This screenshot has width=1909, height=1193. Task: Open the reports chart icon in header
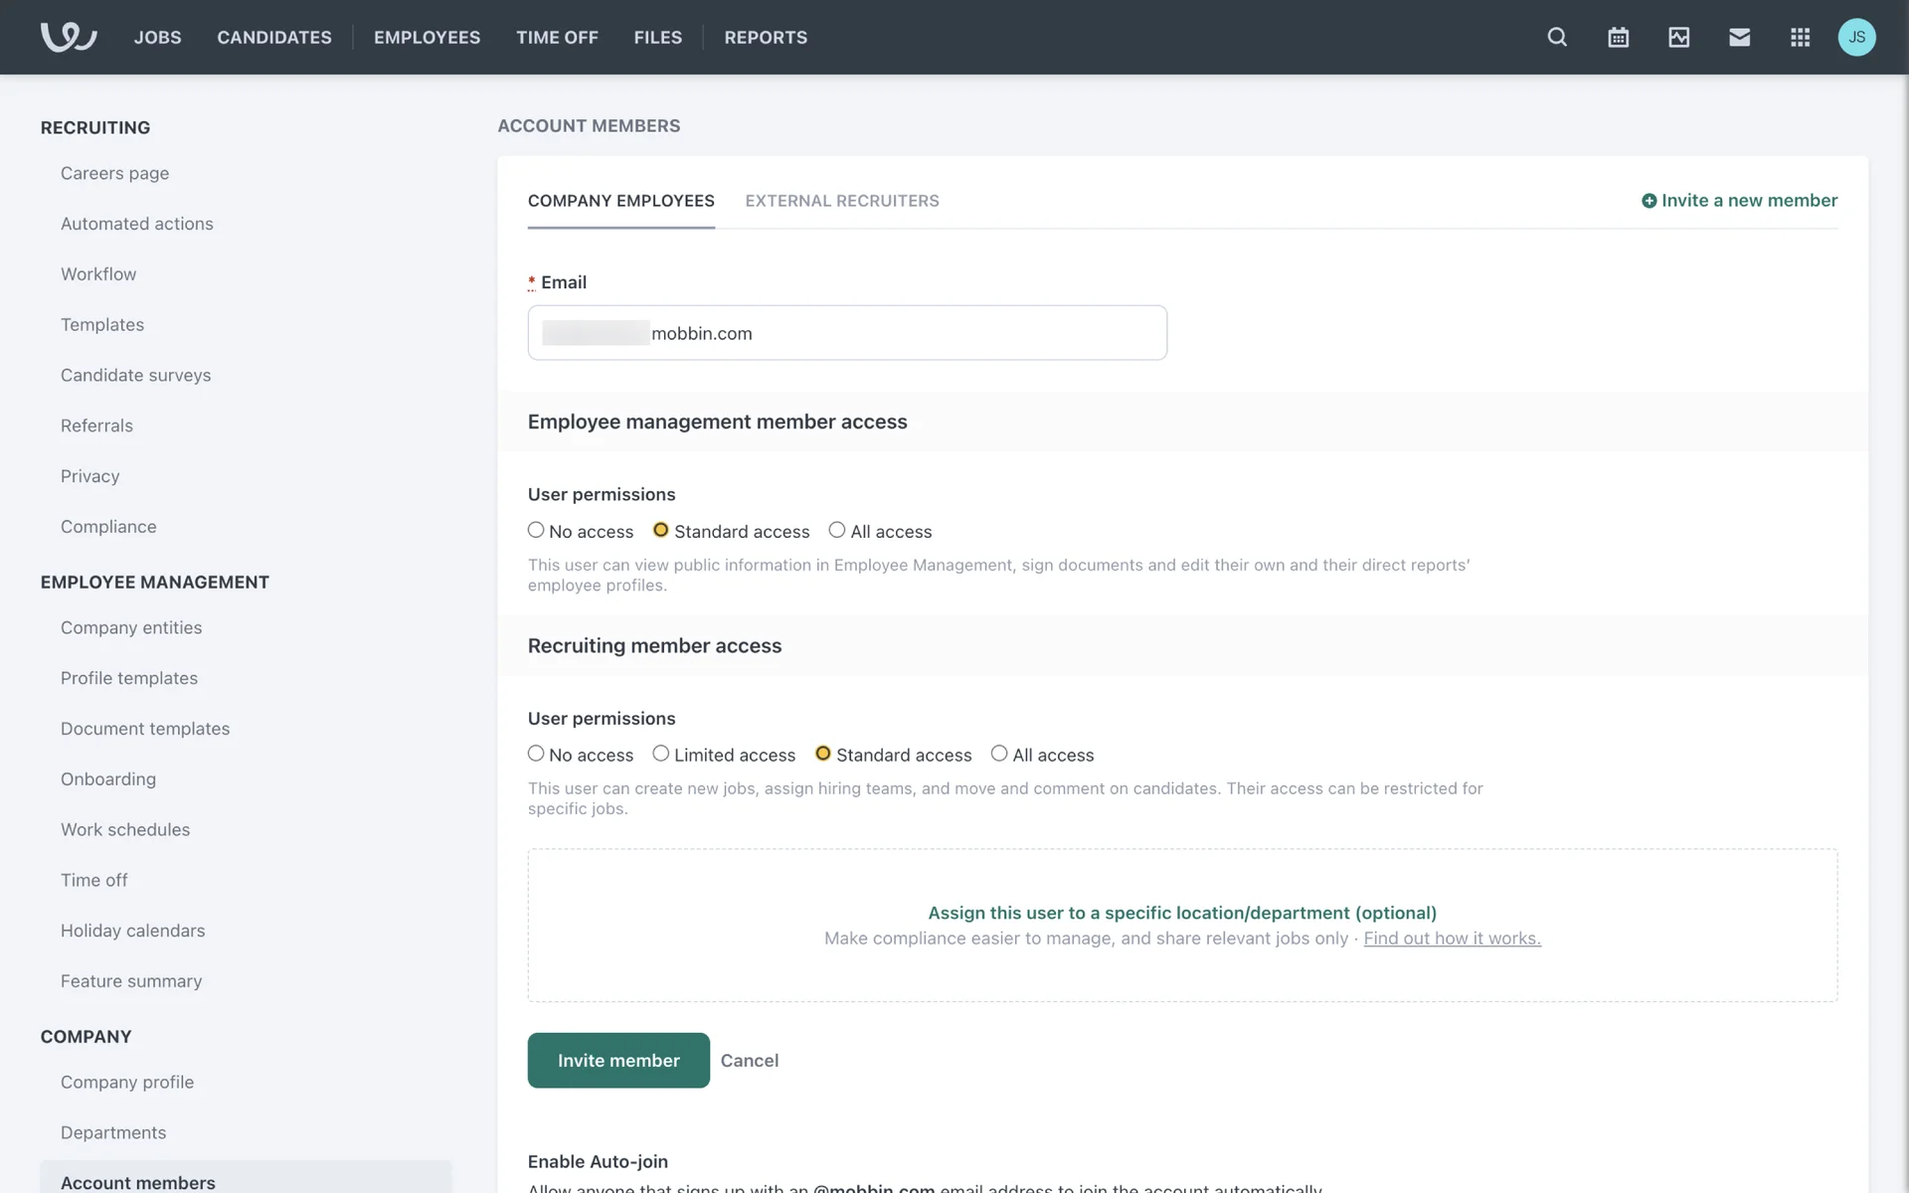(x=1678, y=37)
